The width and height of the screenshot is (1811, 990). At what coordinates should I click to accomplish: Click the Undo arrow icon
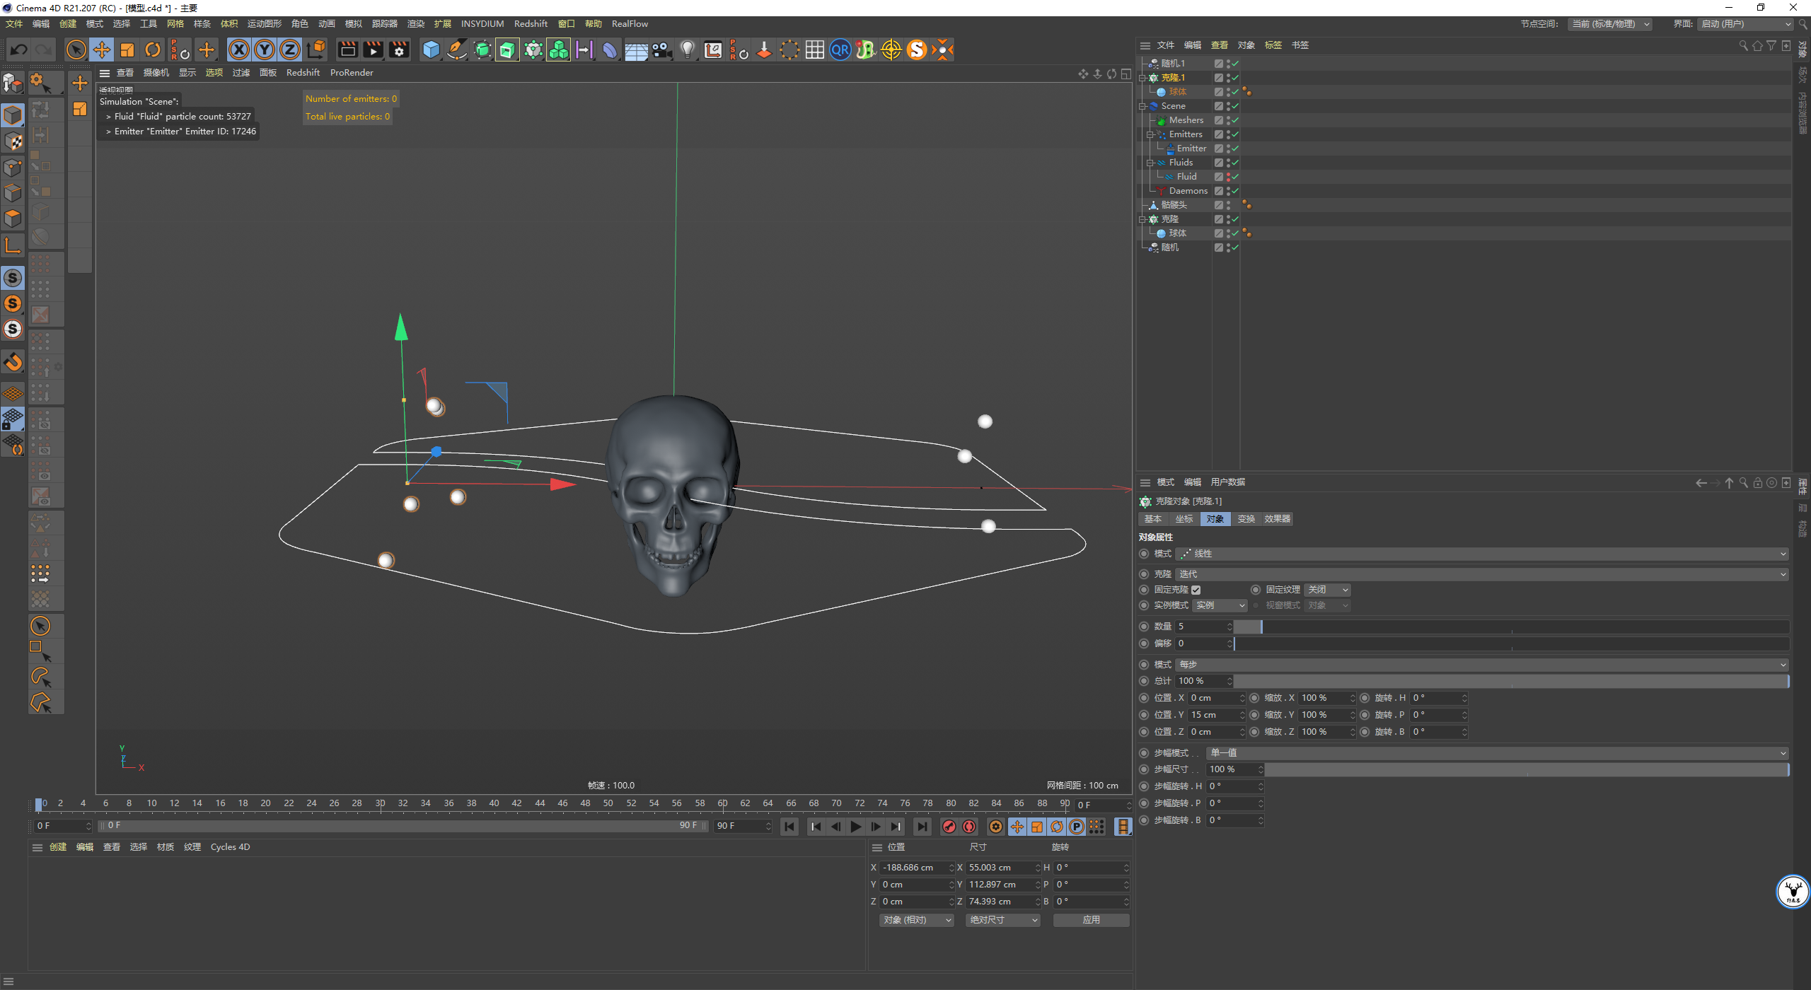coord(19,49)
